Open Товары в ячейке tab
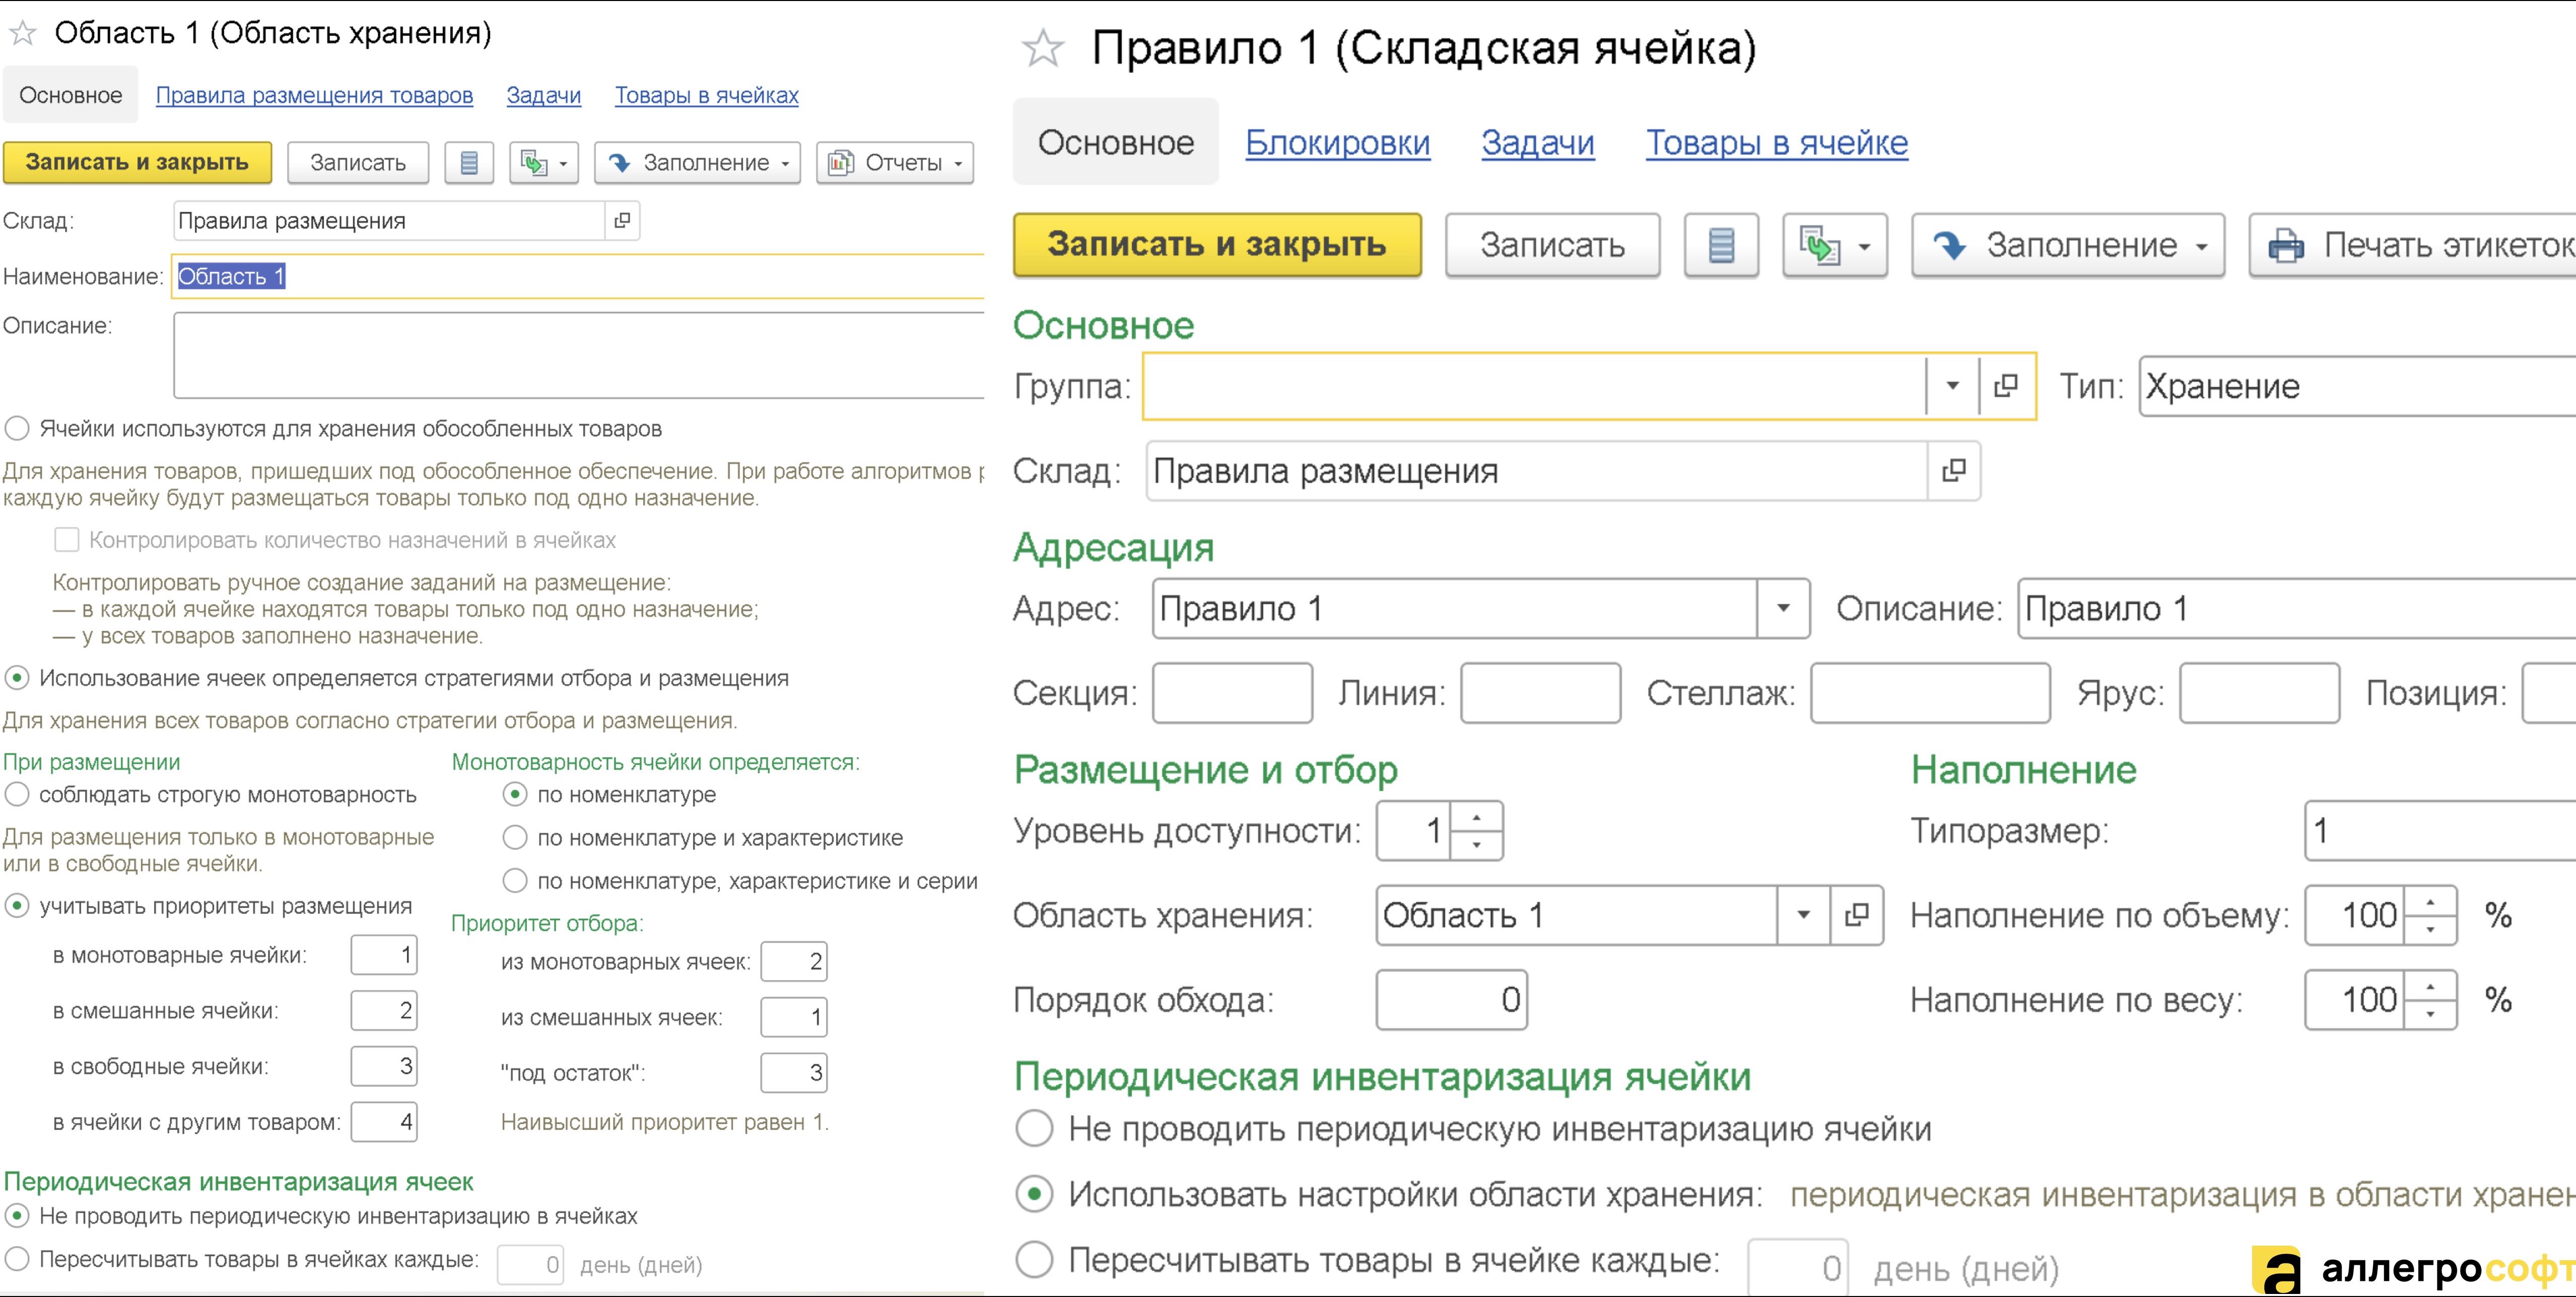This screenshot has width=2576, height=1297. [x=1777, y=143]
